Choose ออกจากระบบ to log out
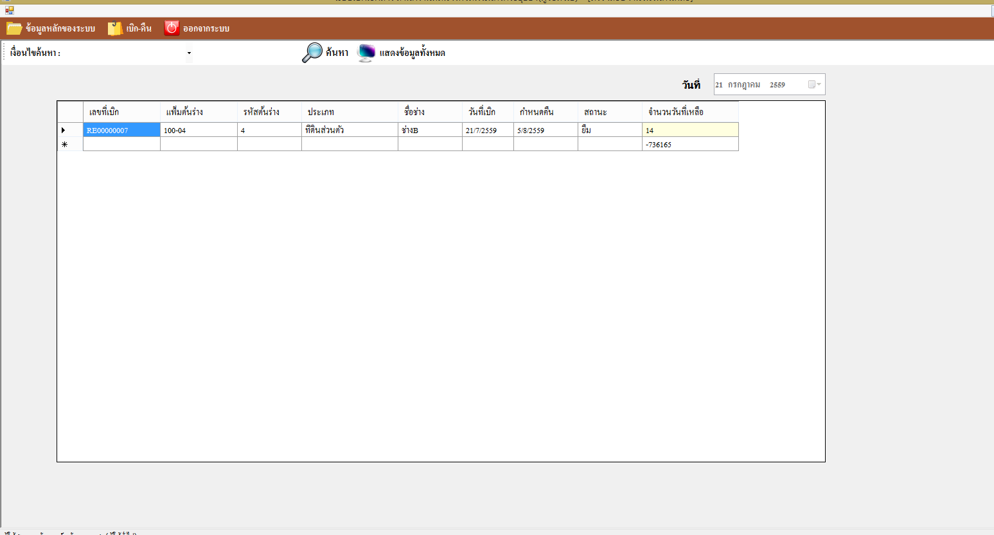Screen dimensions: 994x535 [197, 28]
